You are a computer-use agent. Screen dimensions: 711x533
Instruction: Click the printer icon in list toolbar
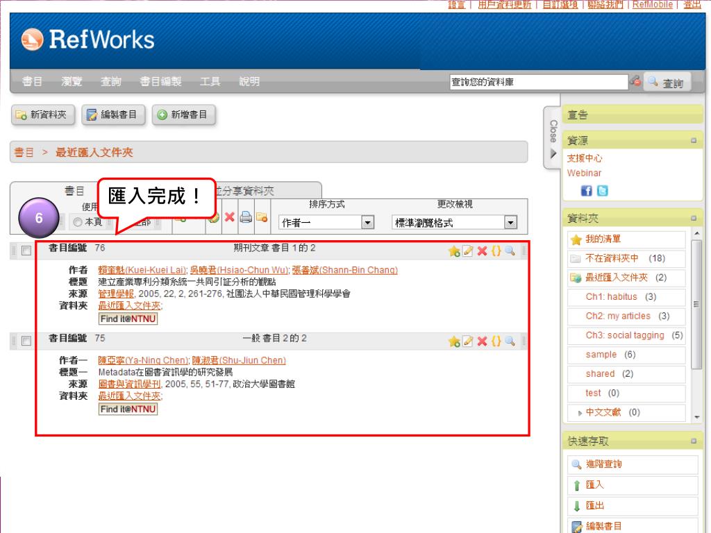246,217
